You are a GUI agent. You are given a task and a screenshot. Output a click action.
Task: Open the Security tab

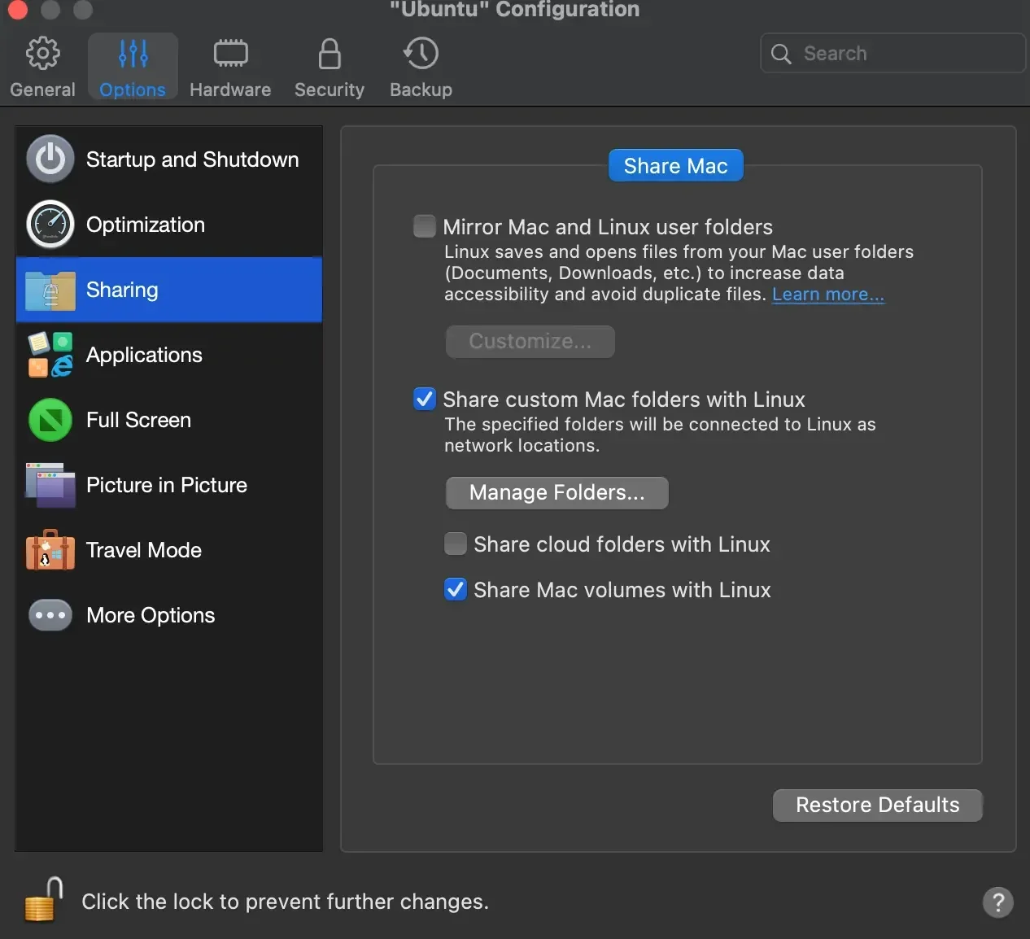tap(330, 68)
